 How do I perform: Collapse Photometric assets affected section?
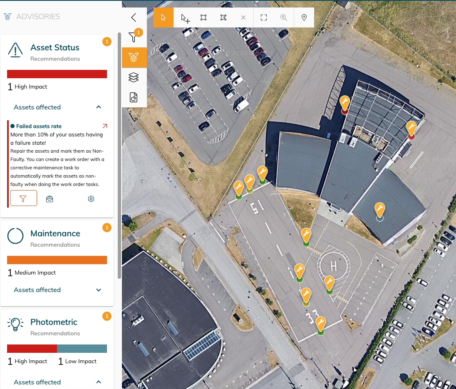pos(99,382)
